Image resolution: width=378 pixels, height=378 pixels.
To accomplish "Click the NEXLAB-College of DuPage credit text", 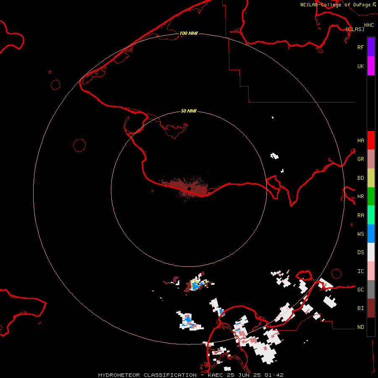I will coord(335,5).
